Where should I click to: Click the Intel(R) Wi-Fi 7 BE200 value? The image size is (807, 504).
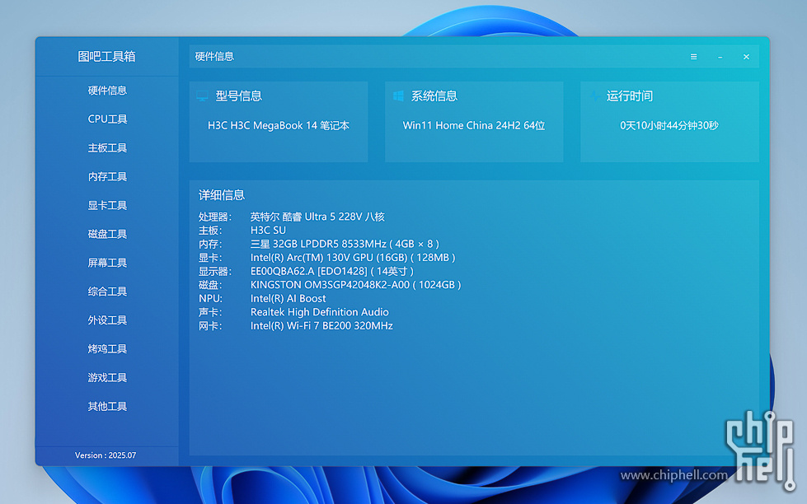[321, 326]
